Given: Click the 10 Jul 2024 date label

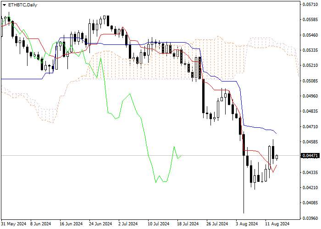Looking at the screenshot, I should point(159,224).
